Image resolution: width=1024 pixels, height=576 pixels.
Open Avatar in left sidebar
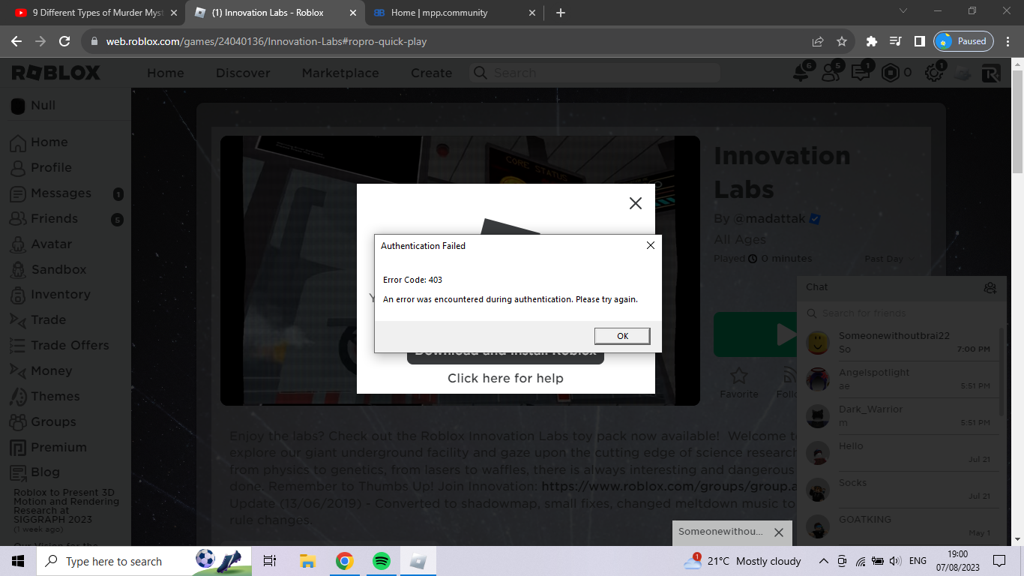pyautogui.click(x=51, y=244)
